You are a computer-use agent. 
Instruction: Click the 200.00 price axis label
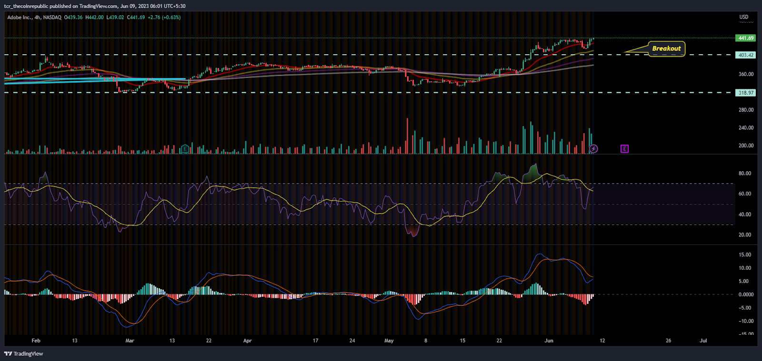click(746, 146)
